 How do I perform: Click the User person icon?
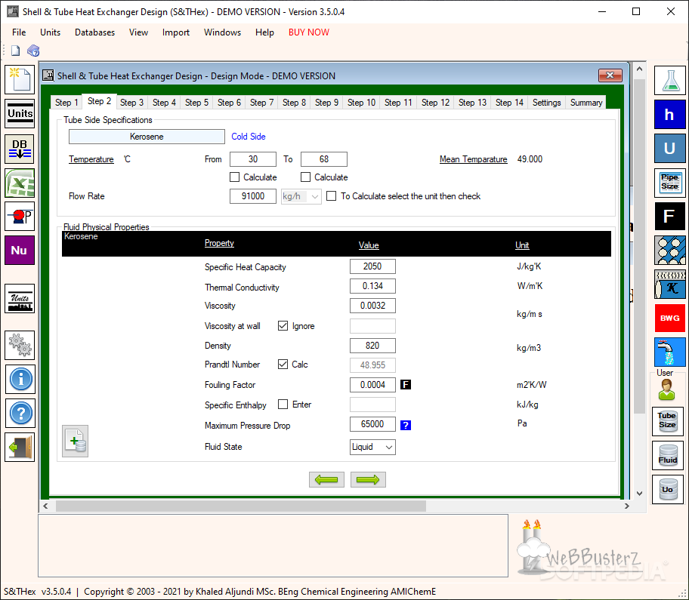pyautogui.click(x=666, y=389)
